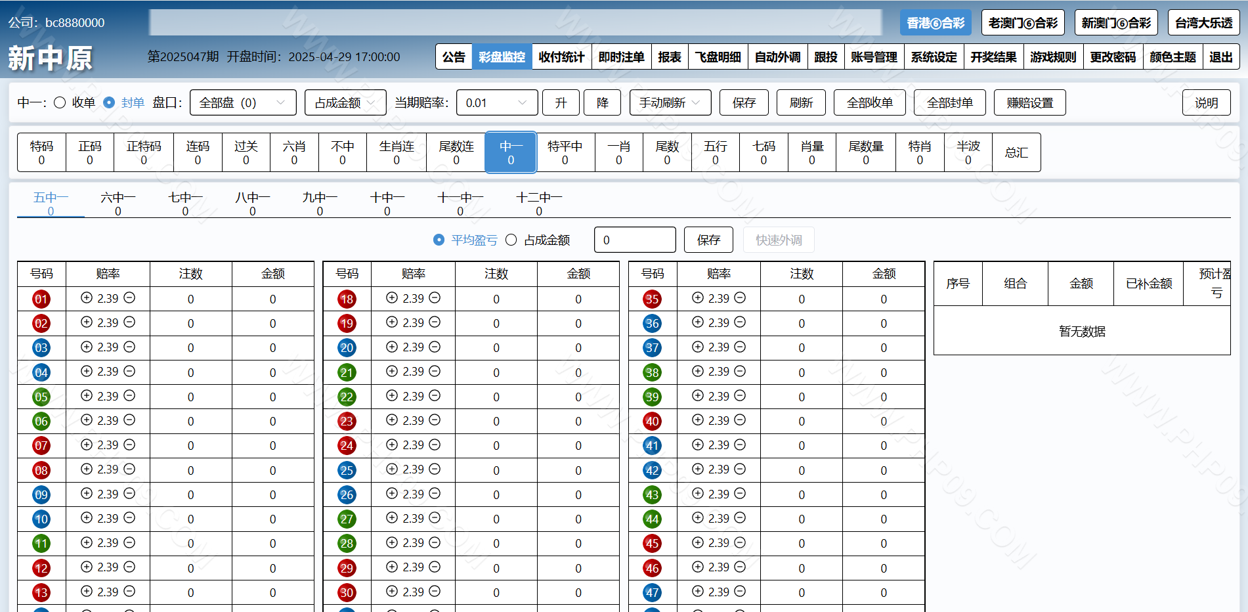The image size is (1248, 612).
Task: Click the minus icon beside number 40 odds
Action: (x=740, y=420)
